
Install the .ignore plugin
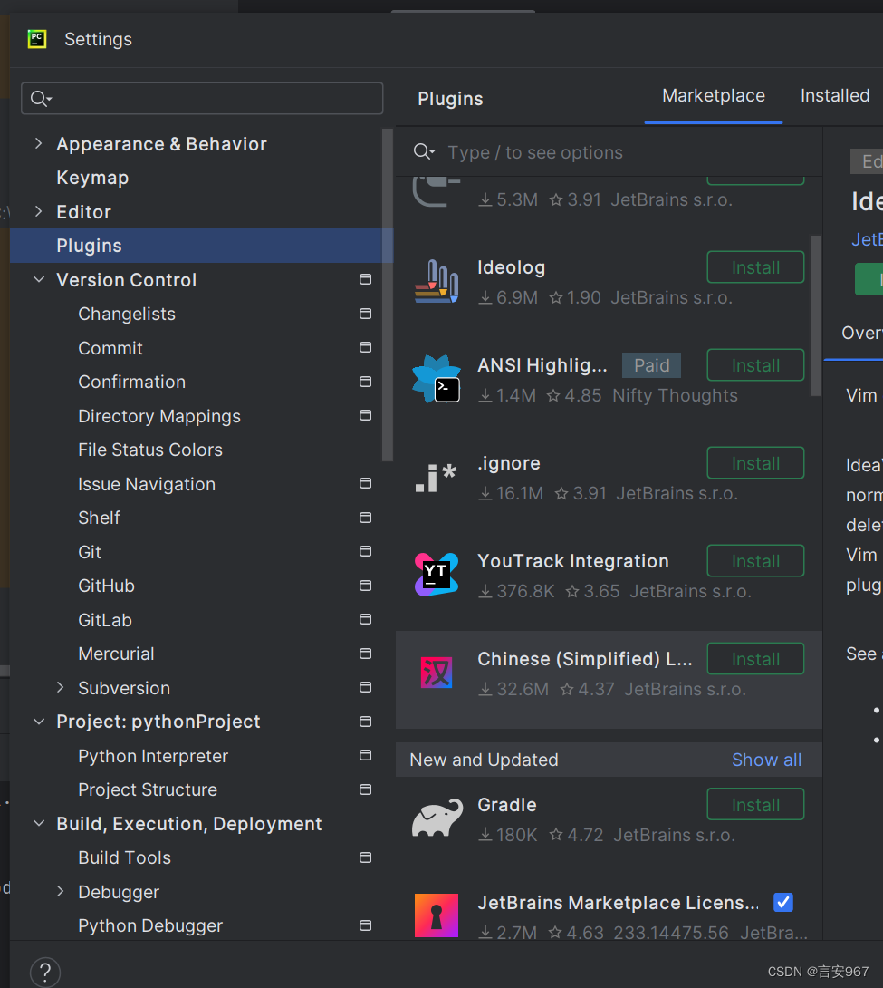(x=755, y=463)
